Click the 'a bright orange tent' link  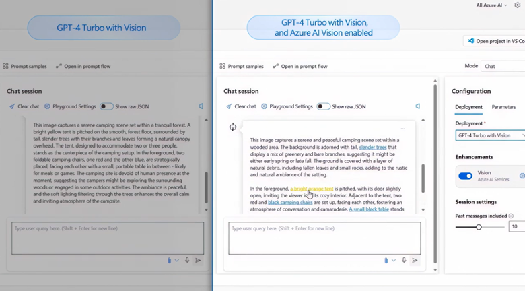coord(312,189)
